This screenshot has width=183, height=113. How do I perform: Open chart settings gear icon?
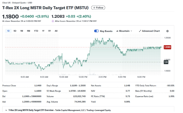(x=167, y=31)
